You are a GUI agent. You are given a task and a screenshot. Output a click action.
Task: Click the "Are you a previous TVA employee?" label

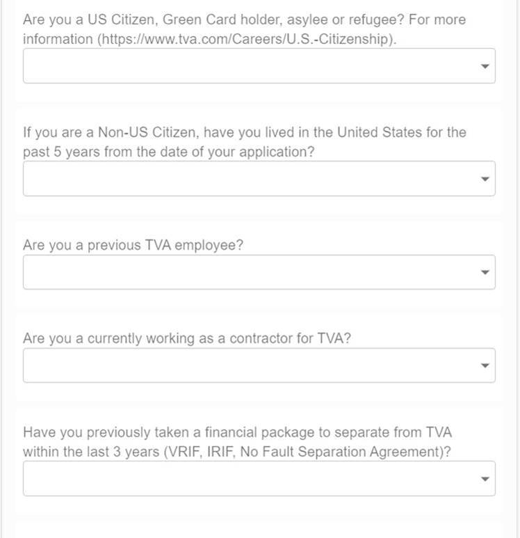(x=133, y=246)
